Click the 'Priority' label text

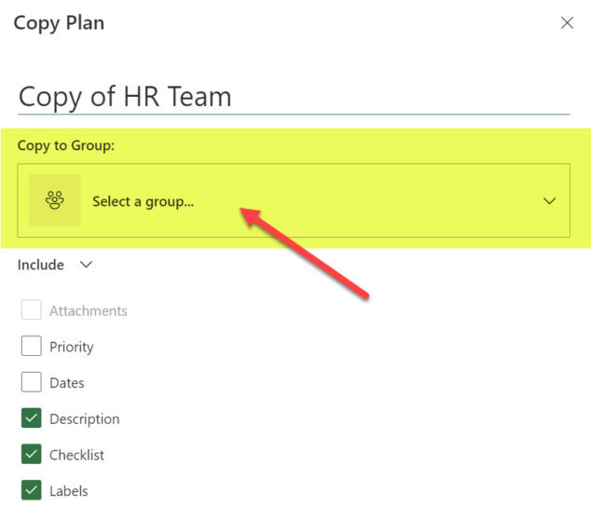coord(72,347)
